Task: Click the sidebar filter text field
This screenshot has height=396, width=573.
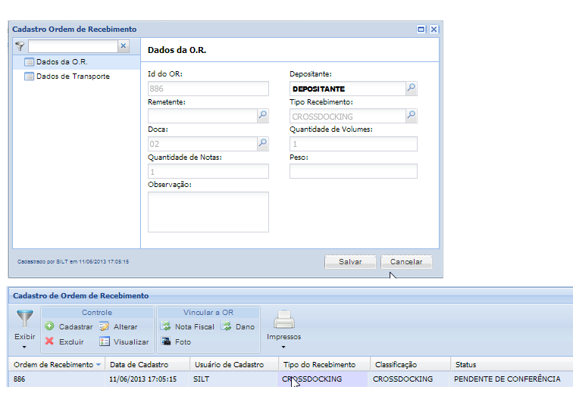Action: pyautogui.click(x=73, y=46)
